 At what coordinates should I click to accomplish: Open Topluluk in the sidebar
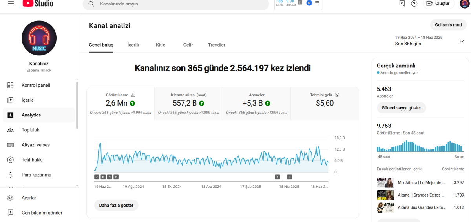(x=39, y=130)
